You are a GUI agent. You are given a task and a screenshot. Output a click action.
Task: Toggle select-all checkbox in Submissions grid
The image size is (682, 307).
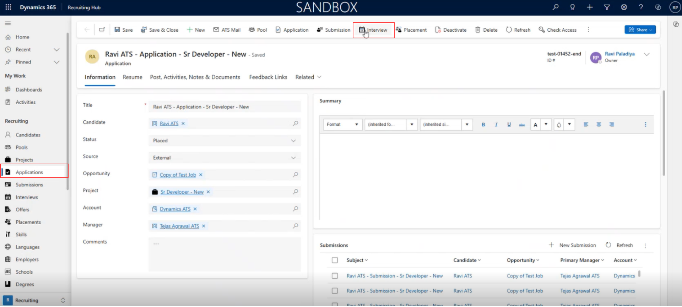click(335, 261)
